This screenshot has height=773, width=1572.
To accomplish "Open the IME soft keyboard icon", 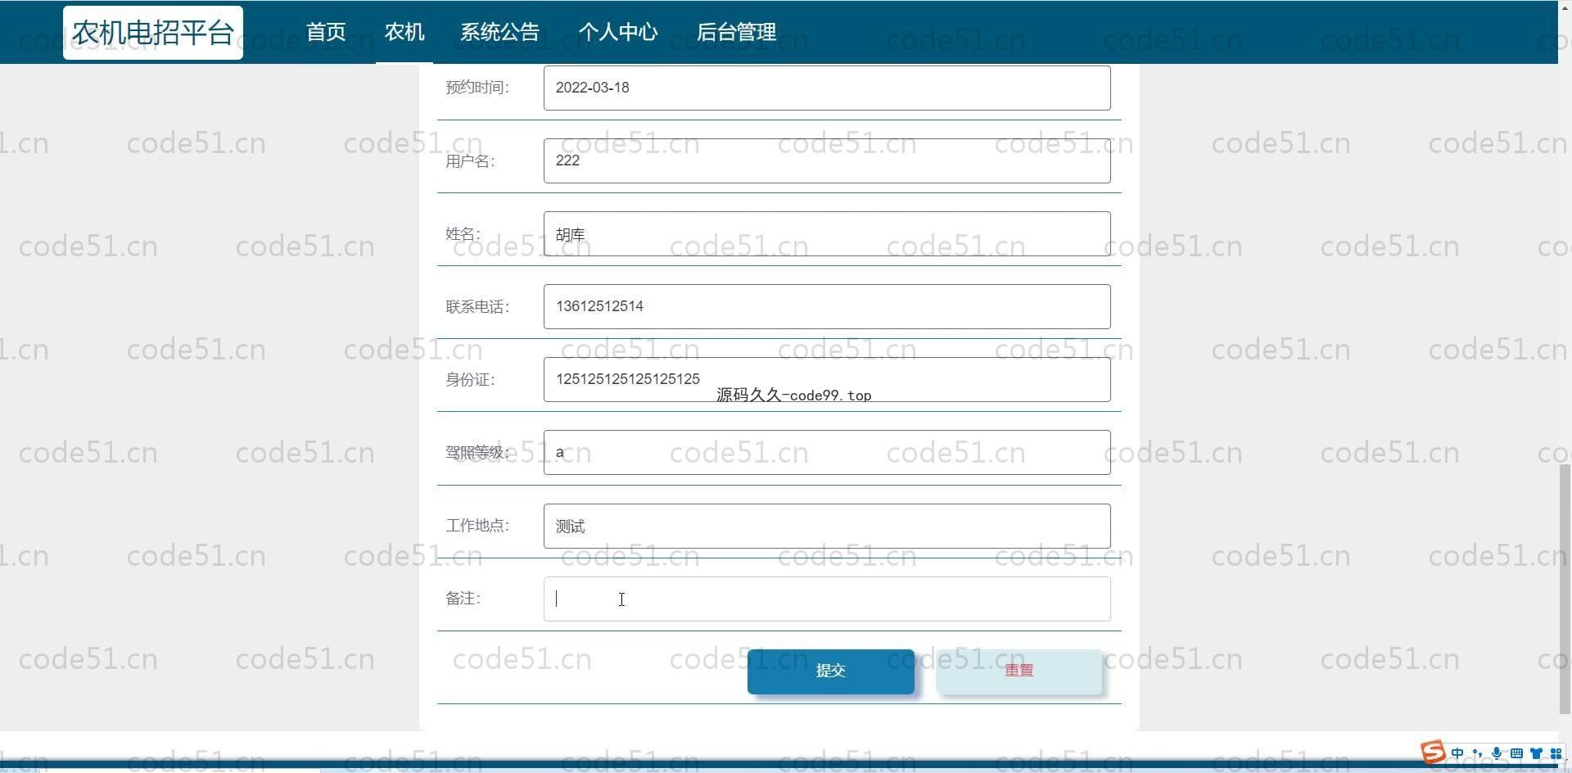I will [1516, 753].
